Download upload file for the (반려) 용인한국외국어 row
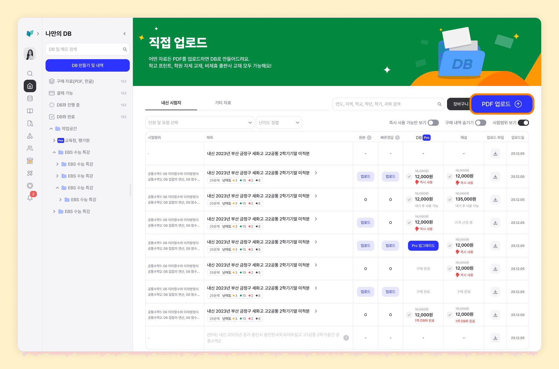This screenshot has height=369, width=559. point(495,338)
